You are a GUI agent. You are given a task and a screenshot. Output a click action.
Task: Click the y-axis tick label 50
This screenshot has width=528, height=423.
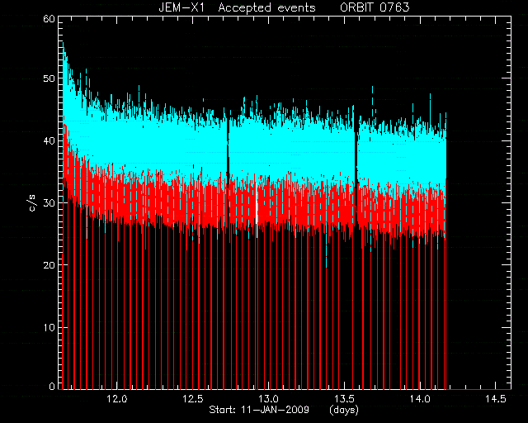point(49,78)
